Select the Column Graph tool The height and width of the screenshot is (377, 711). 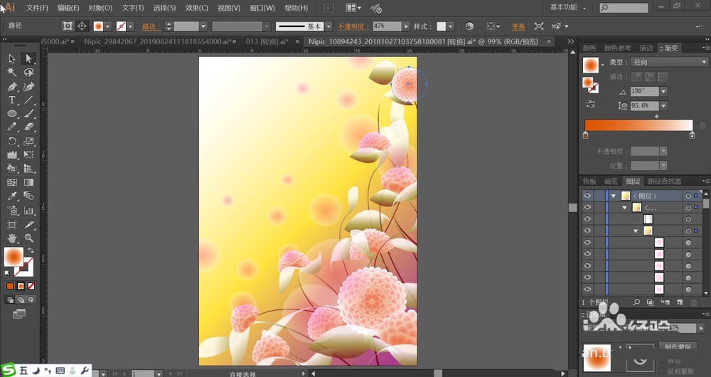point(28,211)
